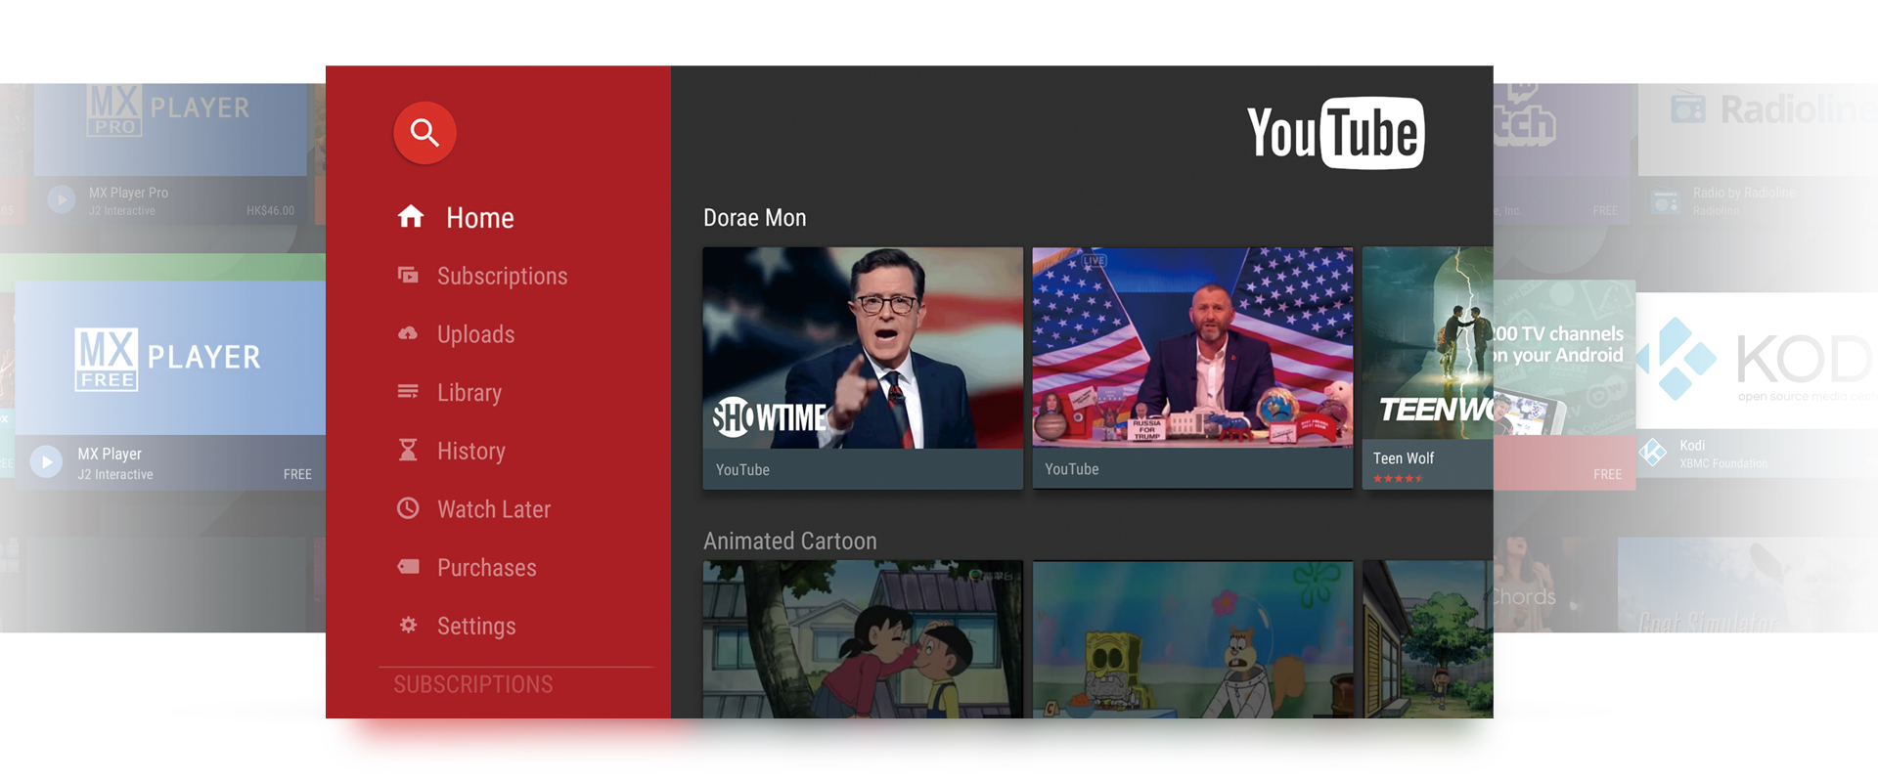Select Watch Later in the sidebar
The width and height of the screenshot is (1878, 782).
(494, 509)
